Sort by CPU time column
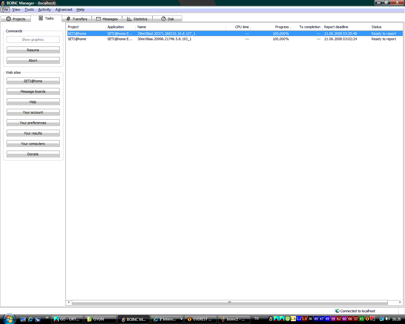405x324 pixels. tap(238, 27)
